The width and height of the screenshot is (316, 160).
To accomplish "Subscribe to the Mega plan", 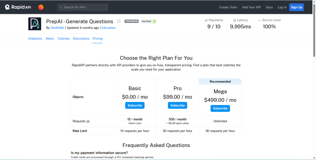I will [220, 108].
